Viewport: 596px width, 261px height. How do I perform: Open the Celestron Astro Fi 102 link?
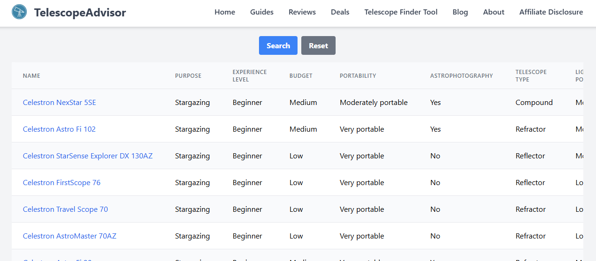59,129
